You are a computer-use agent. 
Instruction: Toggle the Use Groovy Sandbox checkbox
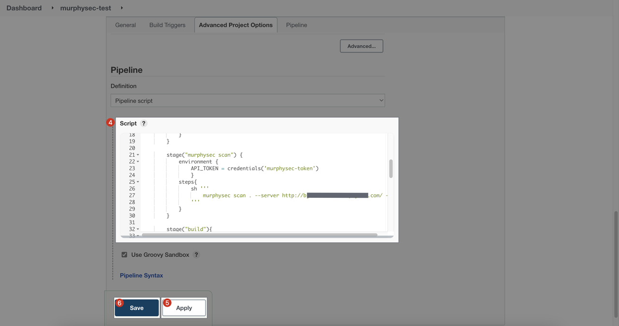click(x=124, y=255)
